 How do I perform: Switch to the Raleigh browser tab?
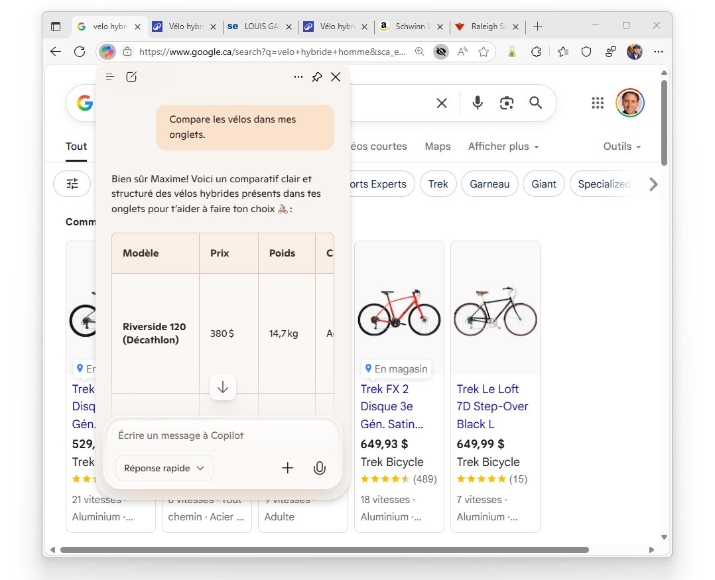click(x=487, y=27)
